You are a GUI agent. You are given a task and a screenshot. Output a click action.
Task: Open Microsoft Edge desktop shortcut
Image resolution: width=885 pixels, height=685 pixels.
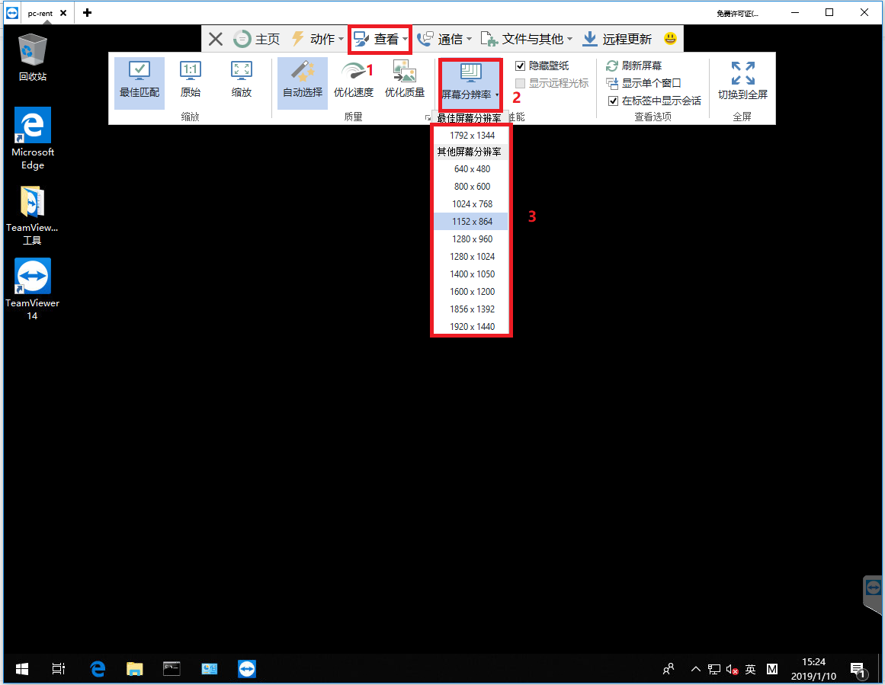(x=33, y=138)
